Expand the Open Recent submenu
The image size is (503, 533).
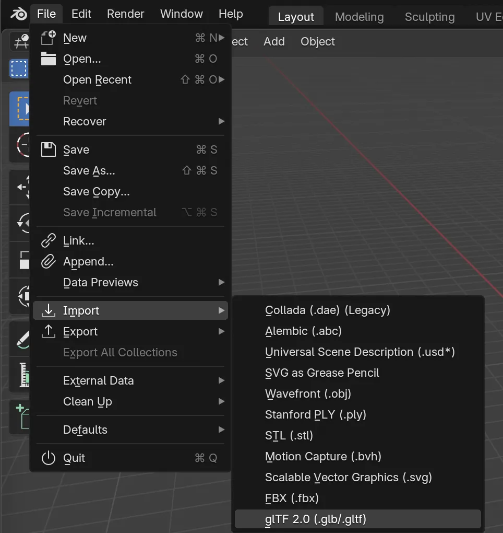[221, 79]
